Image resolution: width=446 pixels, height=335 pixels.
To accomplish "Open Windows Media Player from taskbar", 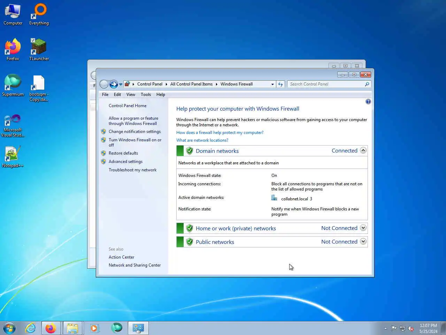I will 94,328.
